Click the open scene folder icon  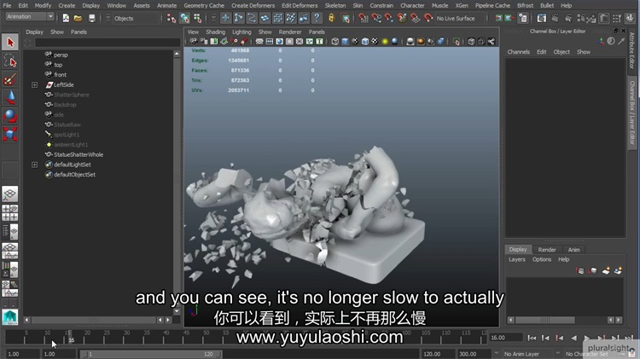coord(78,18)
